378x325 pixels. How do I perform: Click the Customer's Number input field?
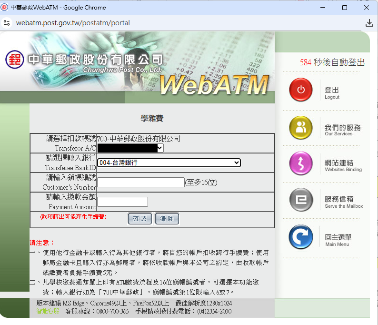coord(141,182)
